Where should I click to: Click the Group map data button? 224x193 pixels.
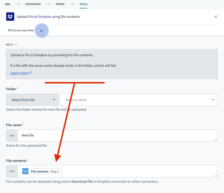coord(21,30)
